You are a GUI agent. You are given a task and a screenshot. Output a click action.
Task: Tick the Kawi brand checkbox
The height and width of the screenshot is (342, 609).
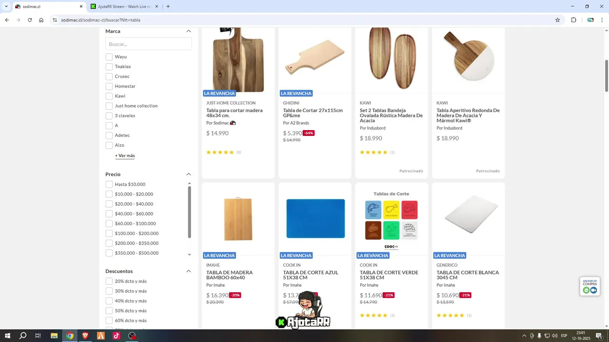coord(109,96)
